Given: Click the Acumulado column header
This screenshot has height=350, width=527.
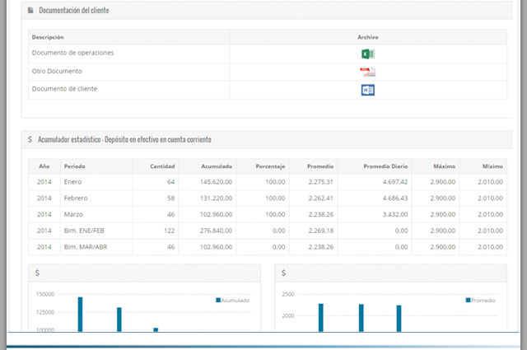Looking at the screenshot, I should pos(217,166).
